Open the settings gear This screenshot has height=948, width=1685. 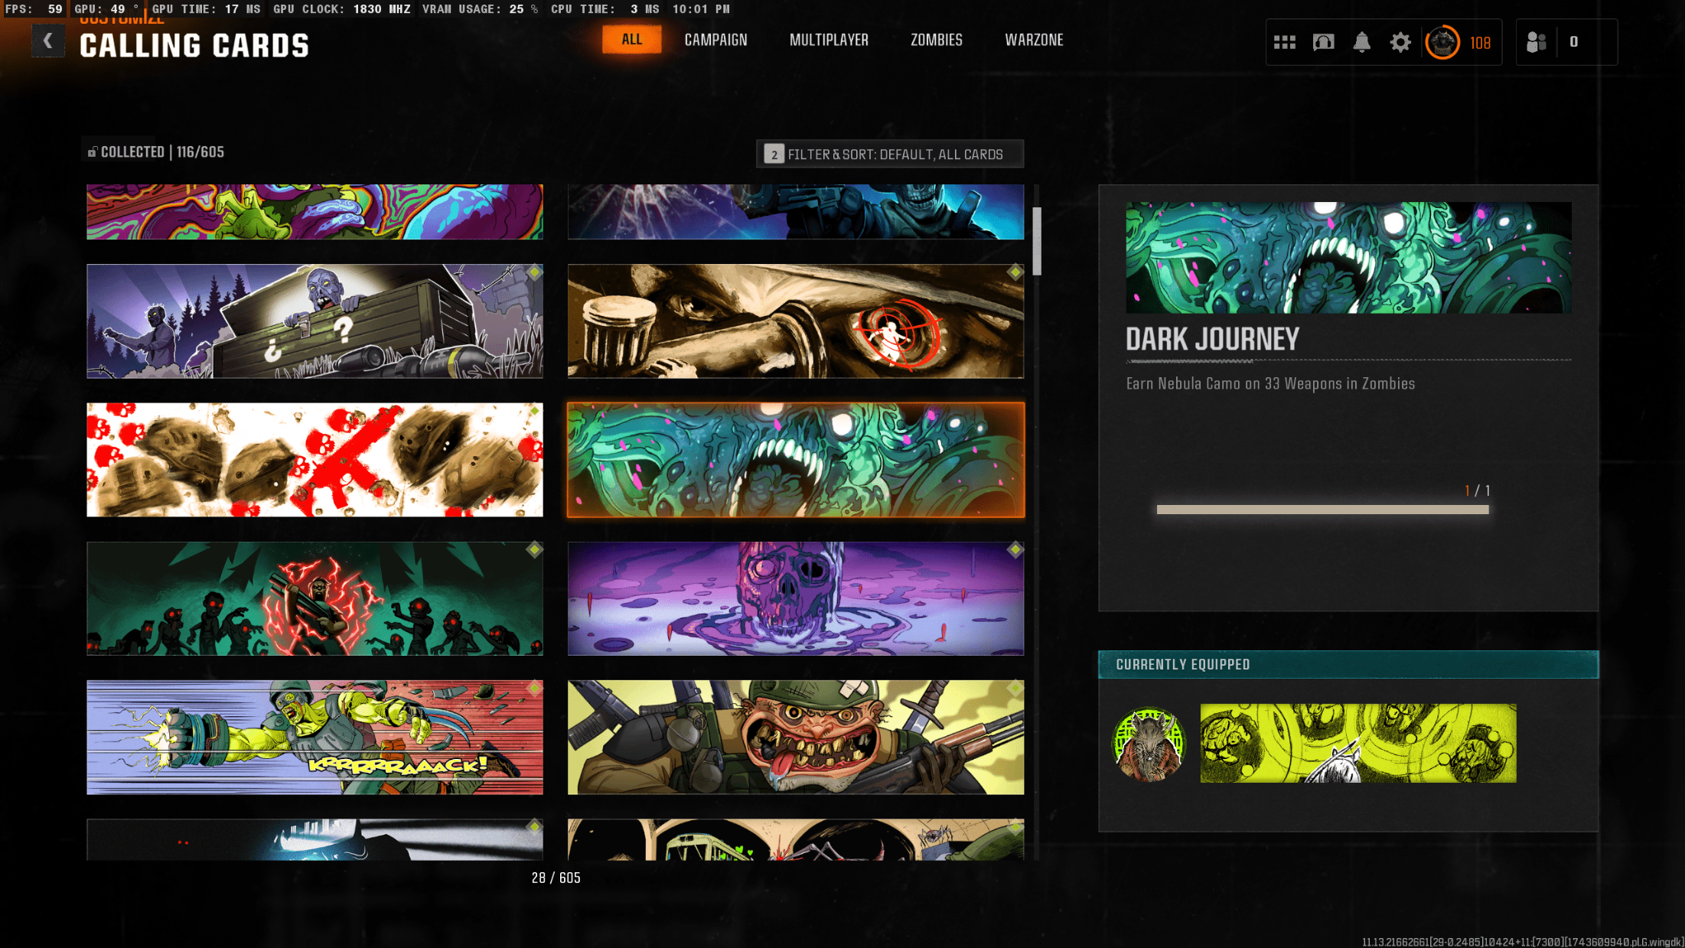[1400, 42]
